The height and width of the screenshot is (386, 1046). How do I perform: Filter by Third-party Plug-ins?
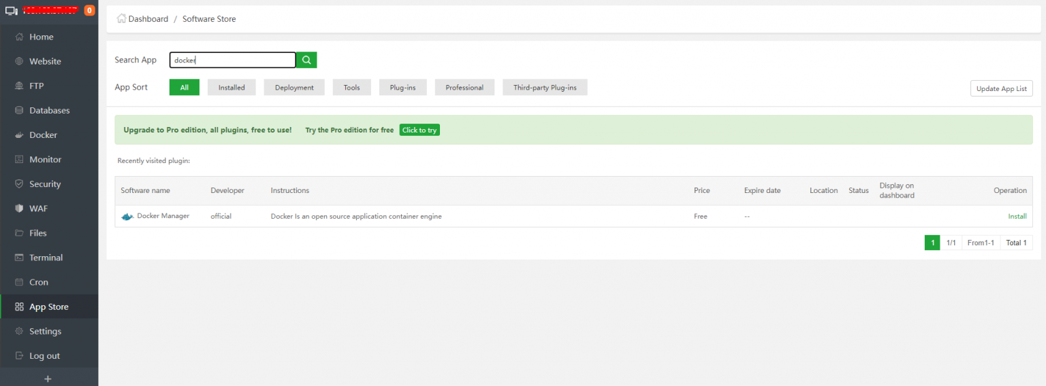click(x=545, y=88)
